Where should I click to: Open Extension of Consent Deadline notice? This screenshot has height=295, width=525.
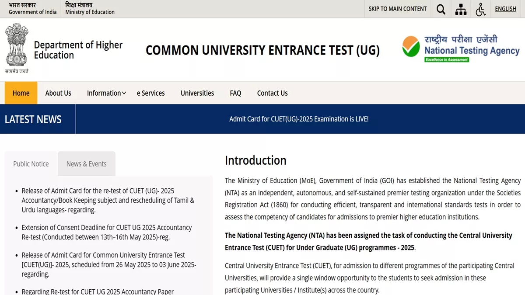coord(106,233)
